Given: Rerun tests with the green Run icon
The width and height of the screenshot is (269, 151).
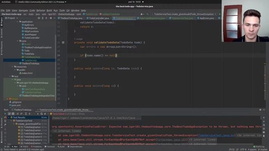Looking at the screenshot, I should (5, 114).
